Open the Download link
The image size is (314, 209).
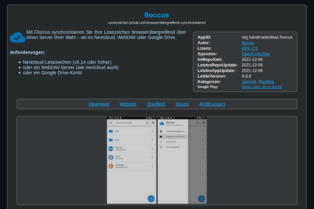[99, 104]
